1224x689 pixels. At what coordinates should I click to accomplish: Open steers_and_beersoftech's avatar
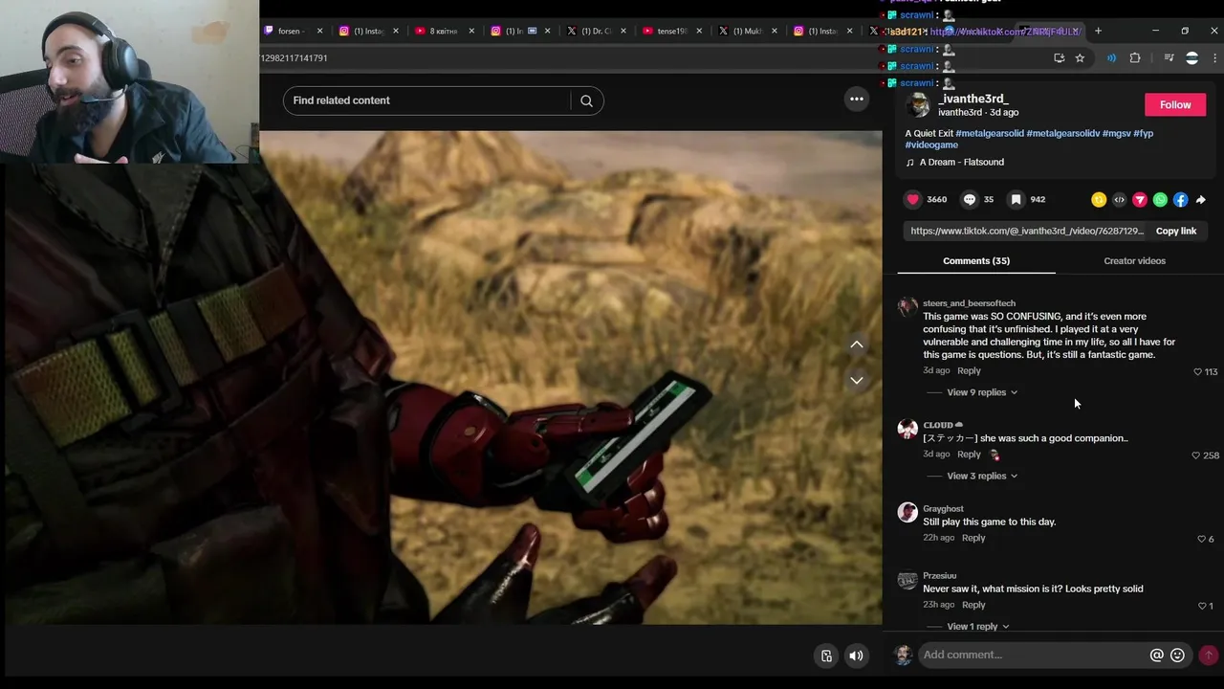tap(907, 307)
